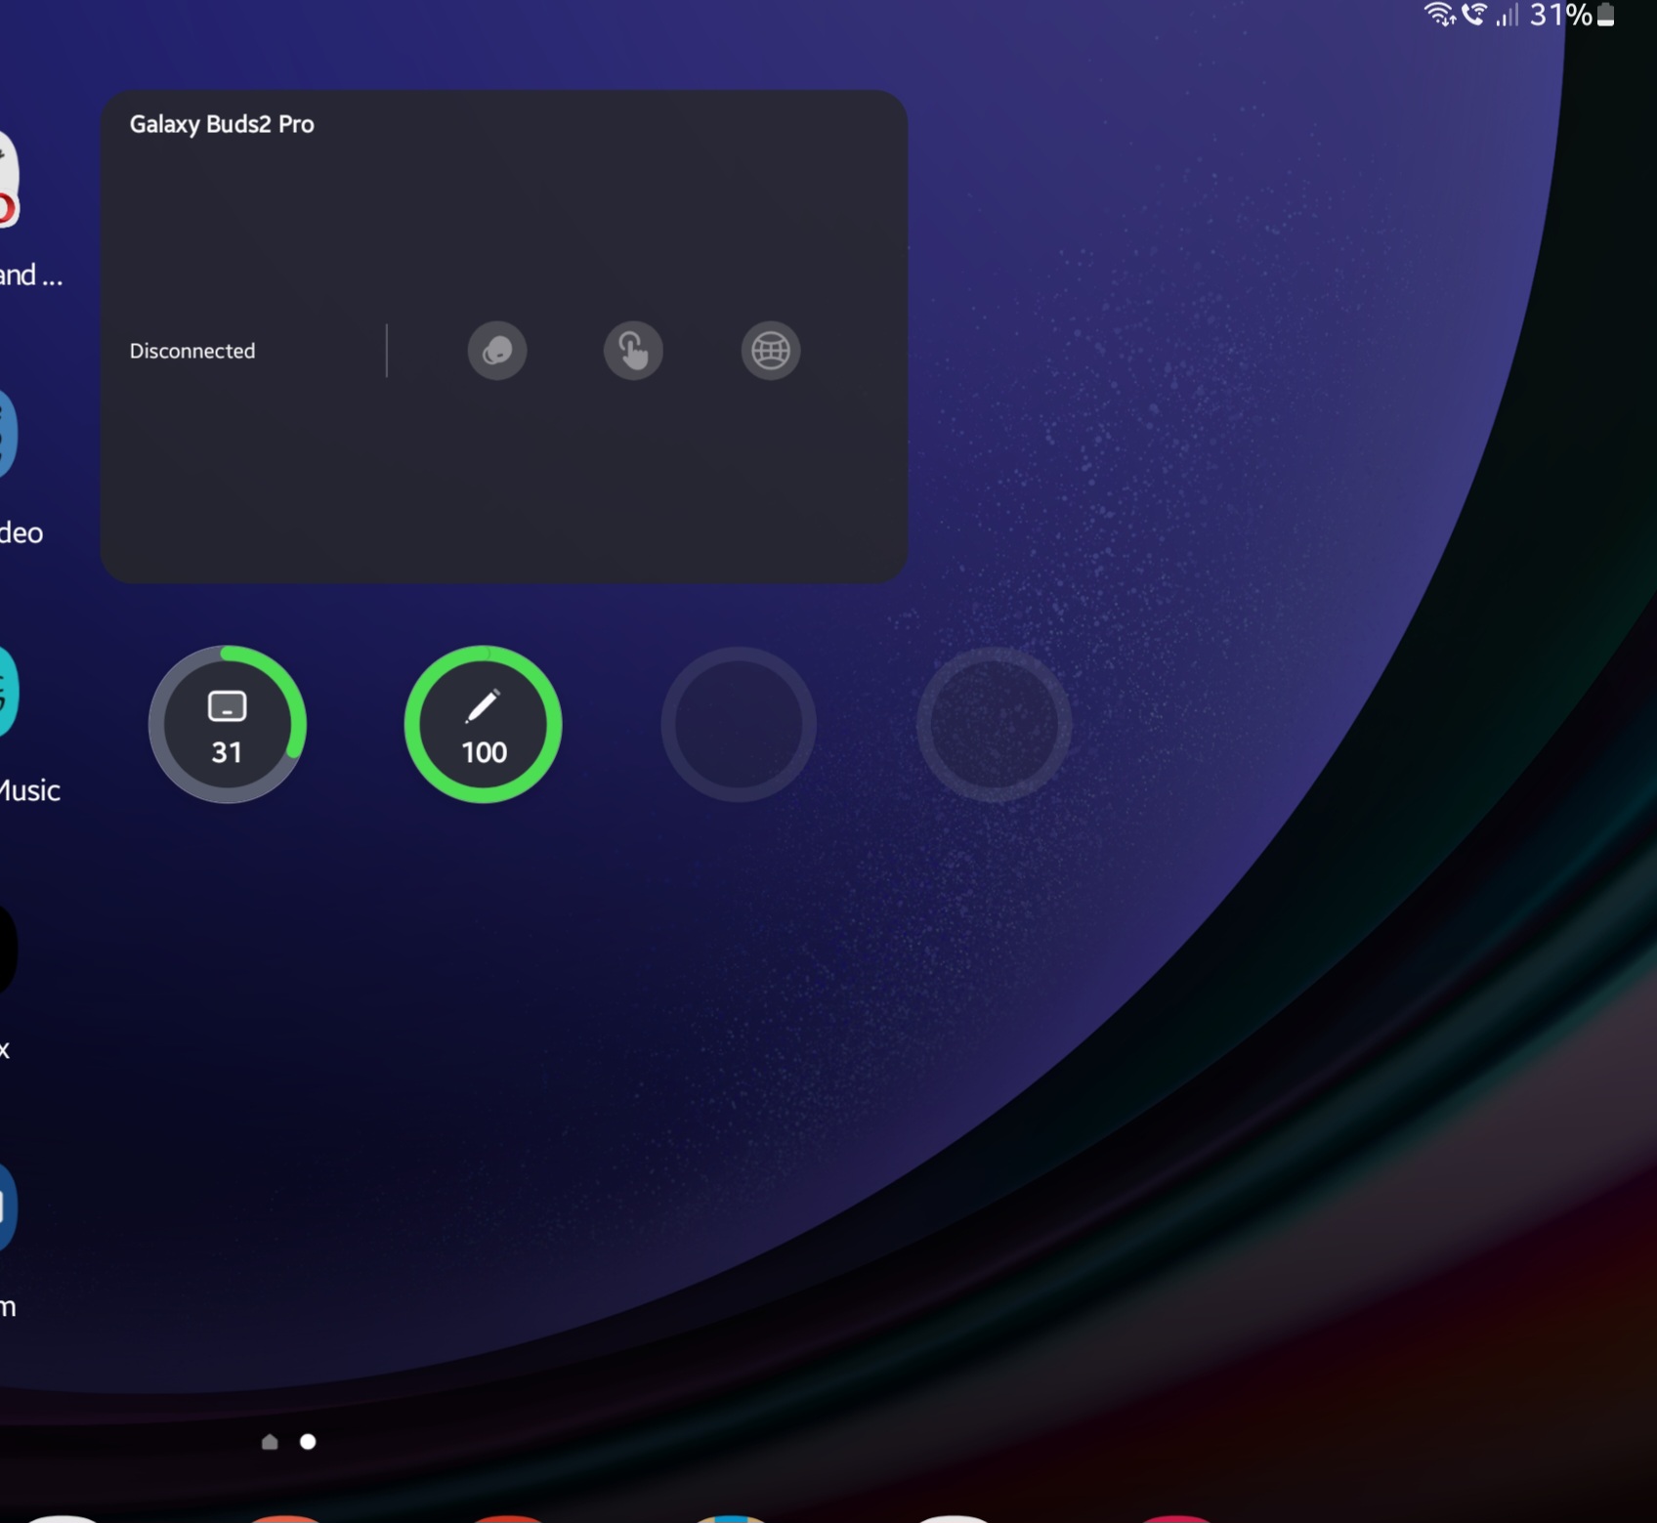
Task: Tap the S Pen widget showing 100
Action: tap(484, 725)
